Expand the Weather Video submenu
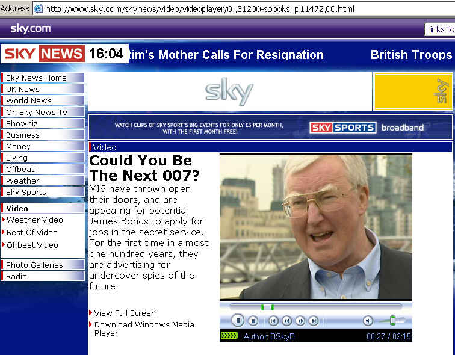 click(x=34, y=220)
